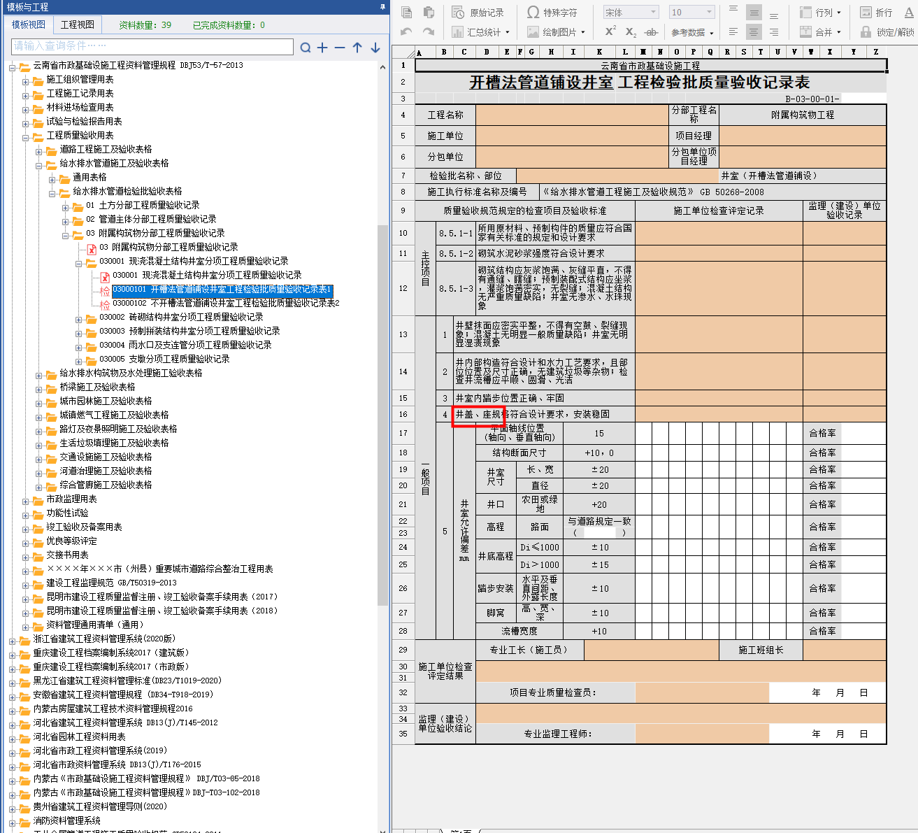918x833 pixels.
Task: Select 03000102 不开槽法管道铺设井室 record
Action: (226, 303)
